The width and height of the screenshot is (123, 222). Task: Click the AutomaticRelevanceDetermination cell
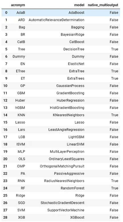[57, 20]
